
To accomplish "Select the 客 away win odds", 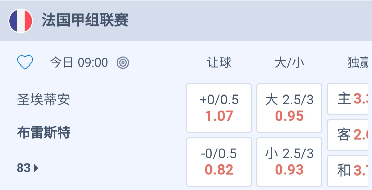I will point(350,135).
